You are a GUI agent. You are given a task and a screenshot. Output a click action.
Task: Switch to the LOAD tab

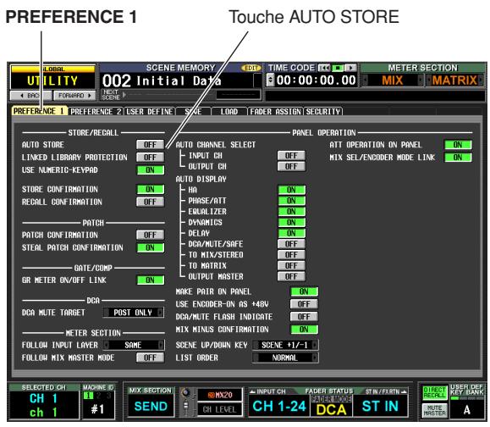coord(229,112)
